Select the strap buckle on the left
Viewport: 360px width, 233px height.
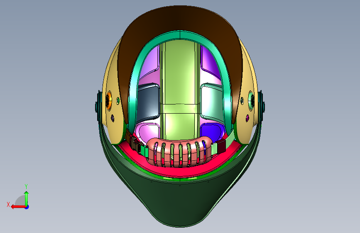click(136, 144)
